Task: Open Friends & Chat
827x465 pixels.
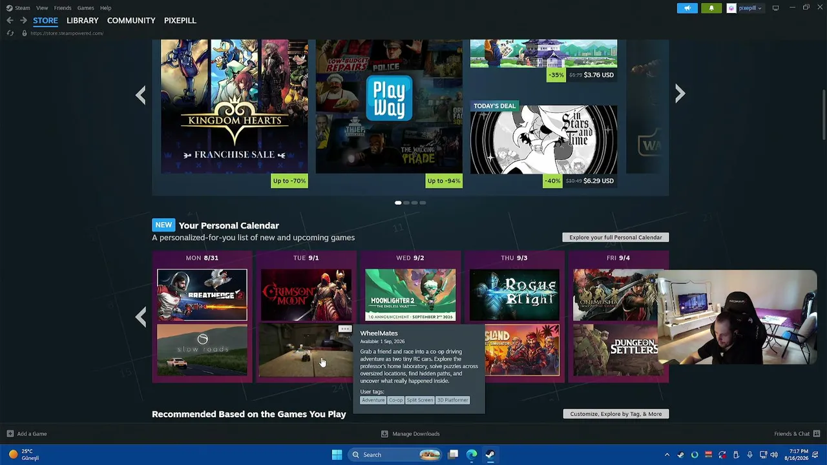Action: click(792, 434)
